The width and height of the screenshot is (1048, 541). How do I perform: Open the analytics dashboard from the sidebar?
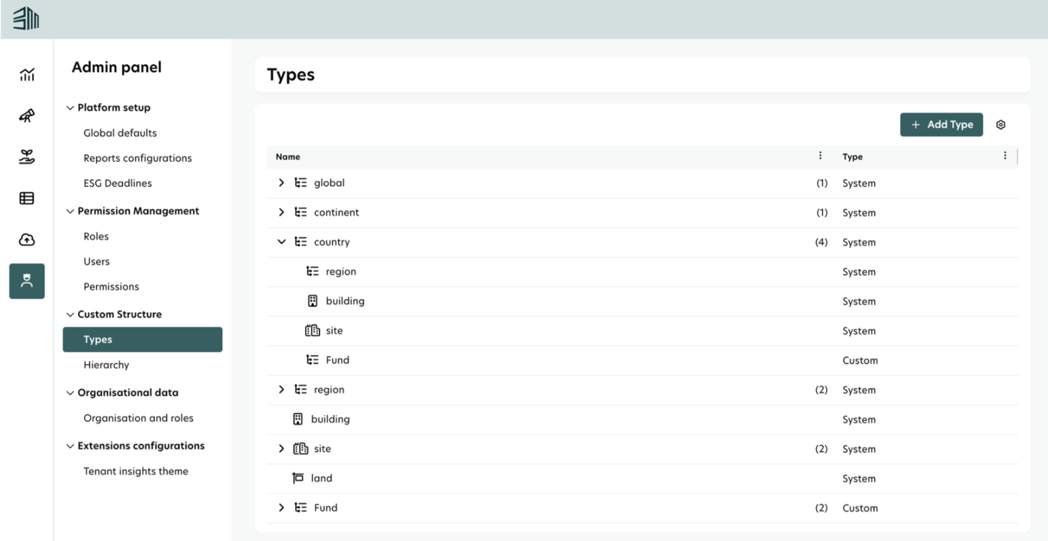(26, 74)
